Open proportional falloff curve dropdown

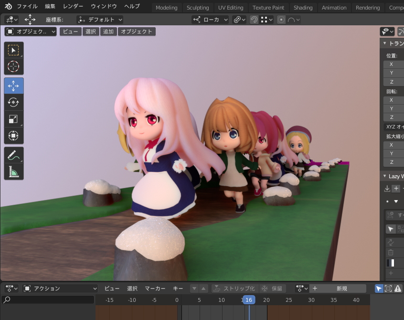tap(294, 20)
